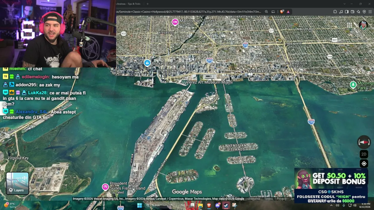Open the Windows Start menu

click(x=139, y=205)
